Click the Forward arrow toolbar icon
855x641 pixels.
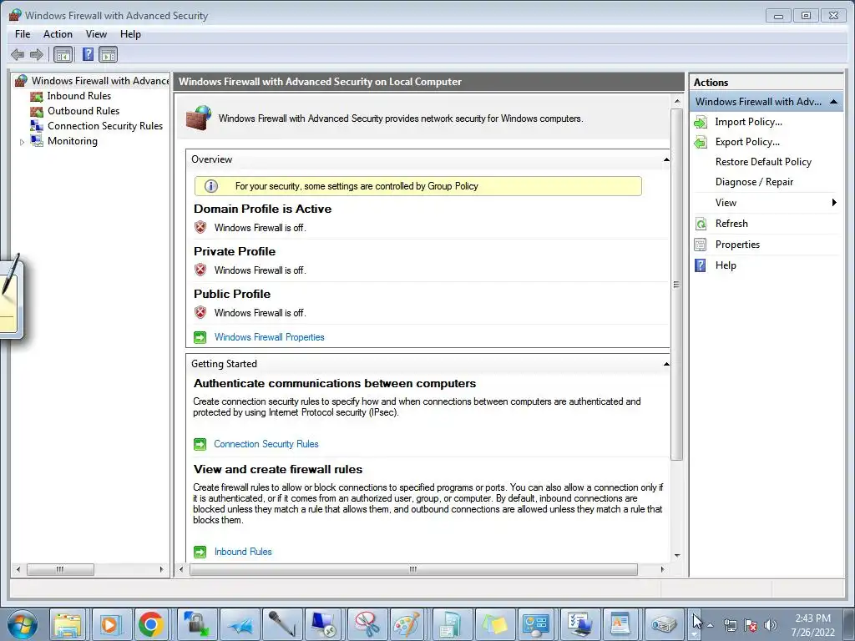(x=37, y=54)
